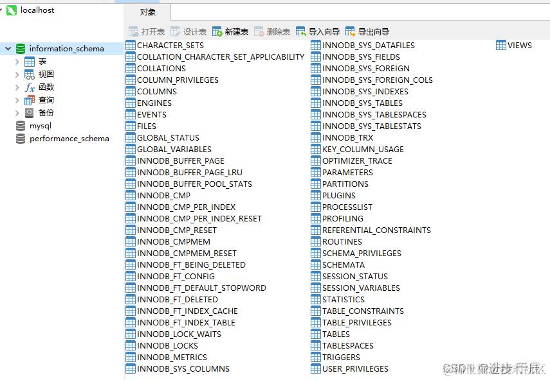Select the GLOBAL_VARIABLES table name

(174, 149)
